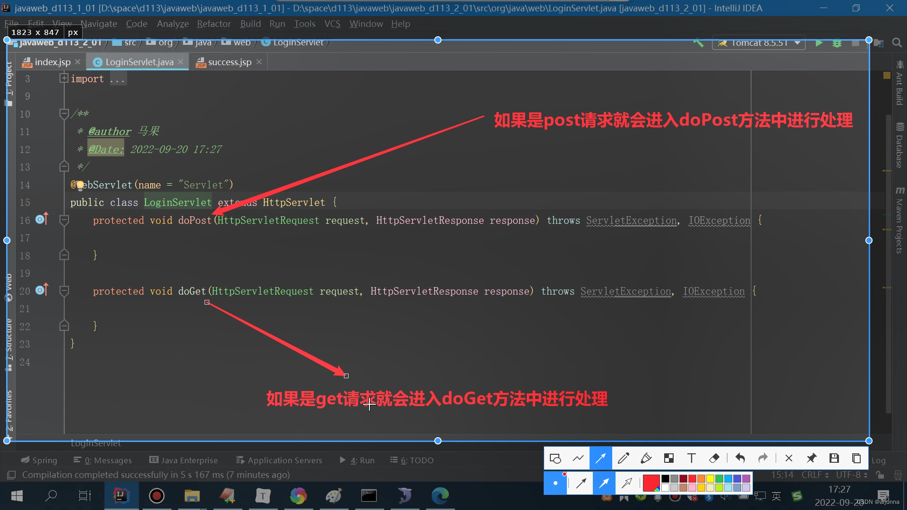
Task: Select the pencil annotation tool
Action: [x=623, y=458]
